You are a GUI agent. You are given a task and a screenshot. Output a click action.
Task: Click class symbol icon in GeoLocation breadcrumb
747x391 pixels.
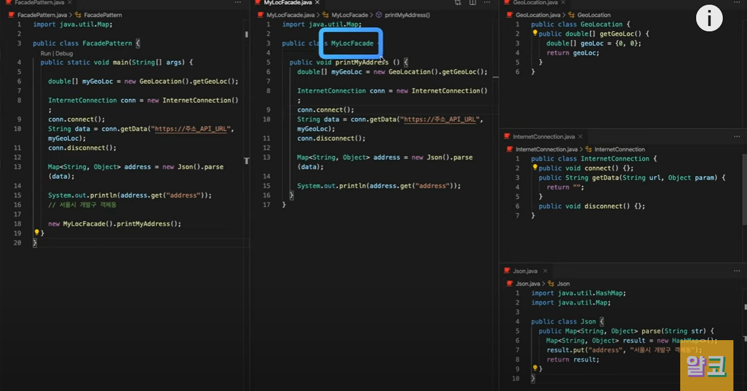coord(571,14)
